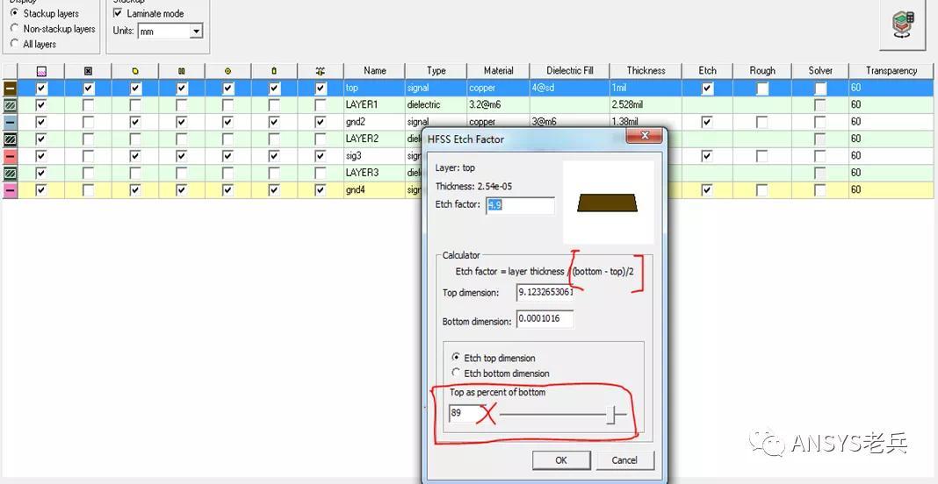Click the '1.38mil' thickness cell for gnd2

[x=646, y=122]
